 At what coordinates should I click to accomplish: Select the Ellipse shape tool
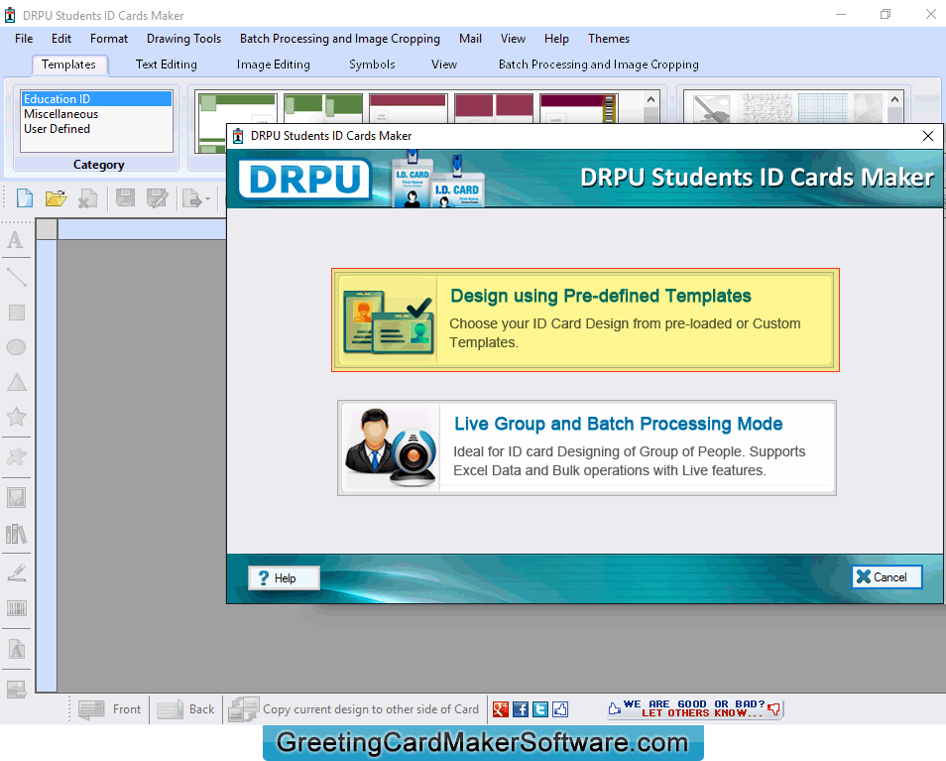coord(16,347)
